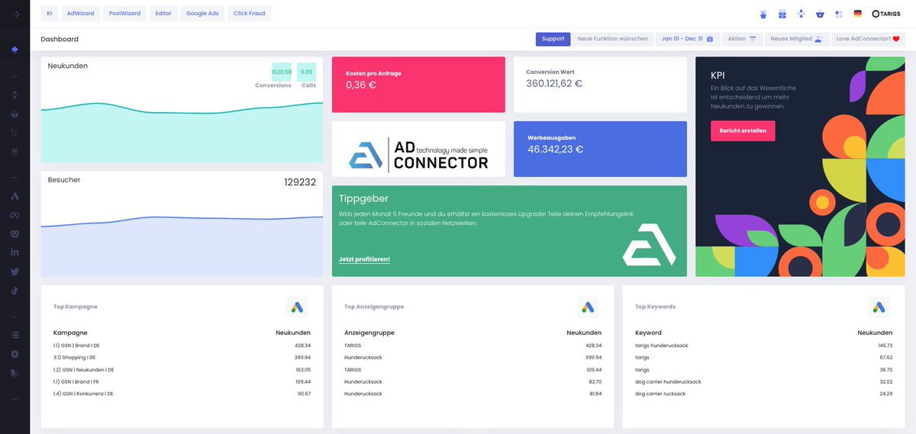Open the Click Fraud tab
Screen dimensions: 916x434
tap(250, 13)
